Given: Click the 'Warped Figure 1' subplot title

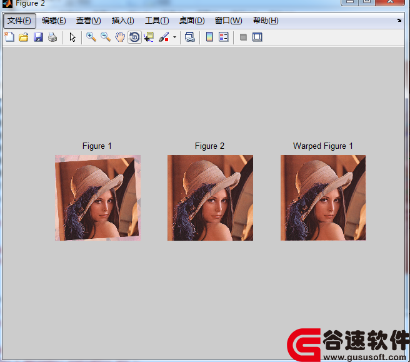Looking at the screenshot, I should tap(323, 146).
